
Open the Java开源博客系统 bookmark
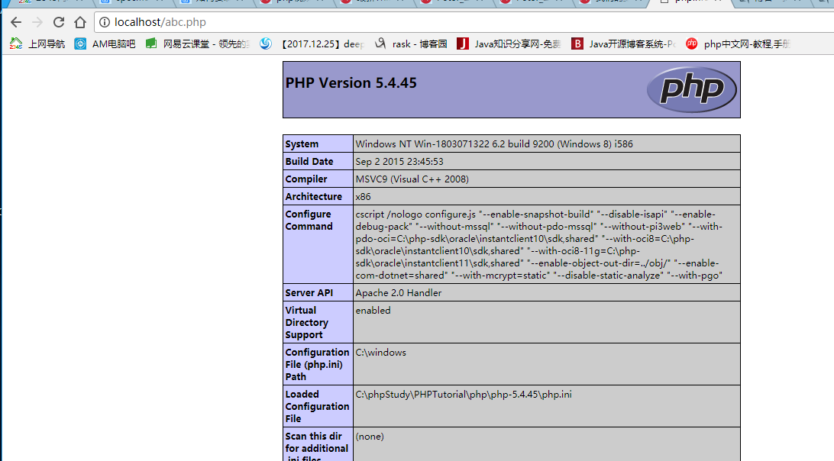pyautogui.click(x=623, y=44)
